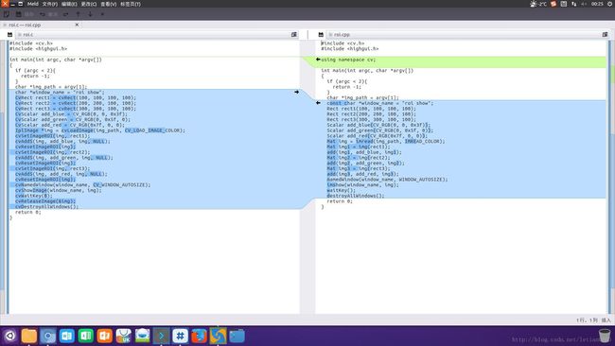
Task: Click the right pane vertical scrollbar
Action: click(x=609, y=177)
